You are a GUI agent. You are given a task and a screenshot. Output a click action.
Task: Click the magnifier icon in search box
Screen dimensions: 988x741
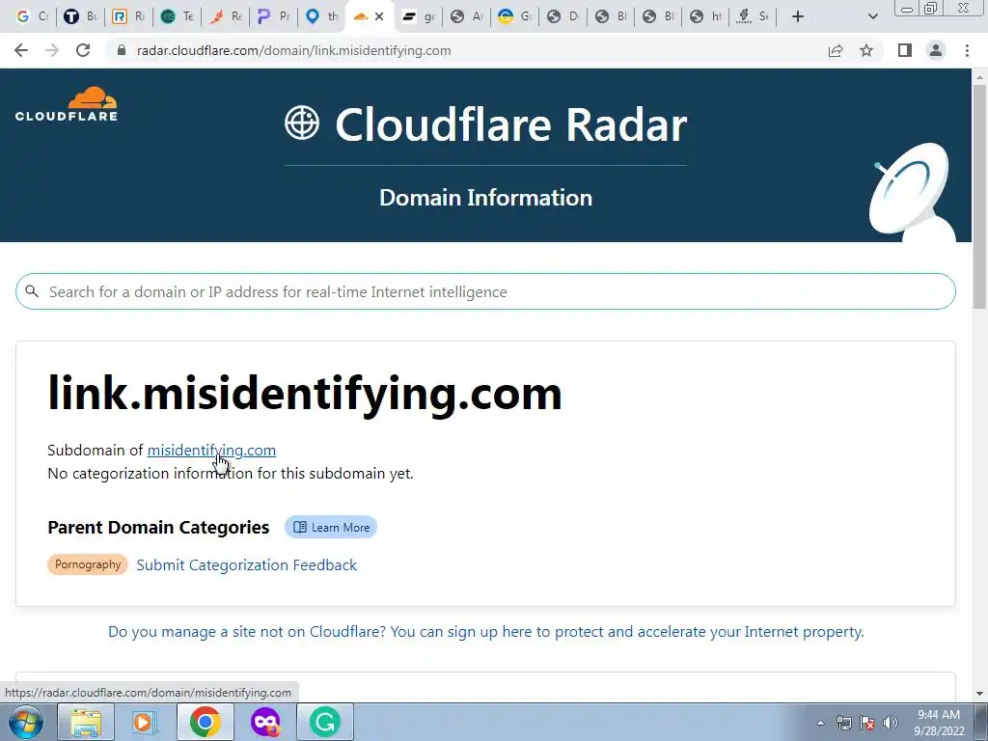32,291
